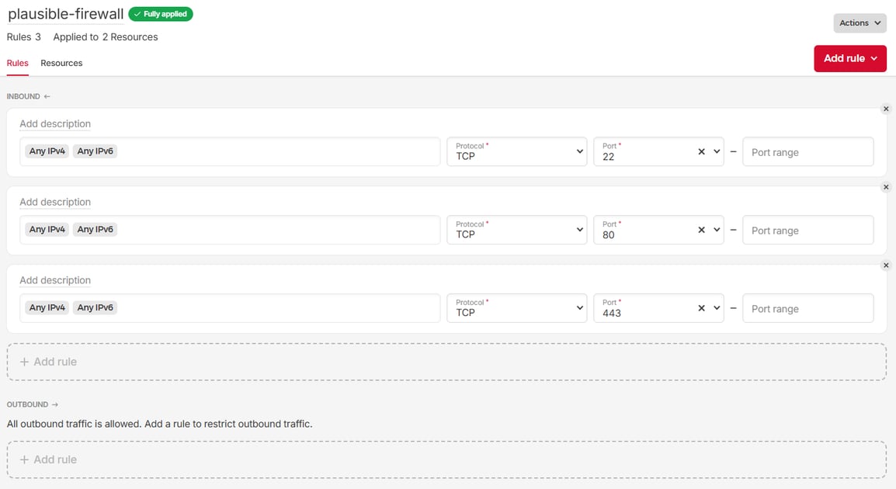Screen dimensions: 896x489
Task: Click the Fully applied status badge
Action: [161, 13]
